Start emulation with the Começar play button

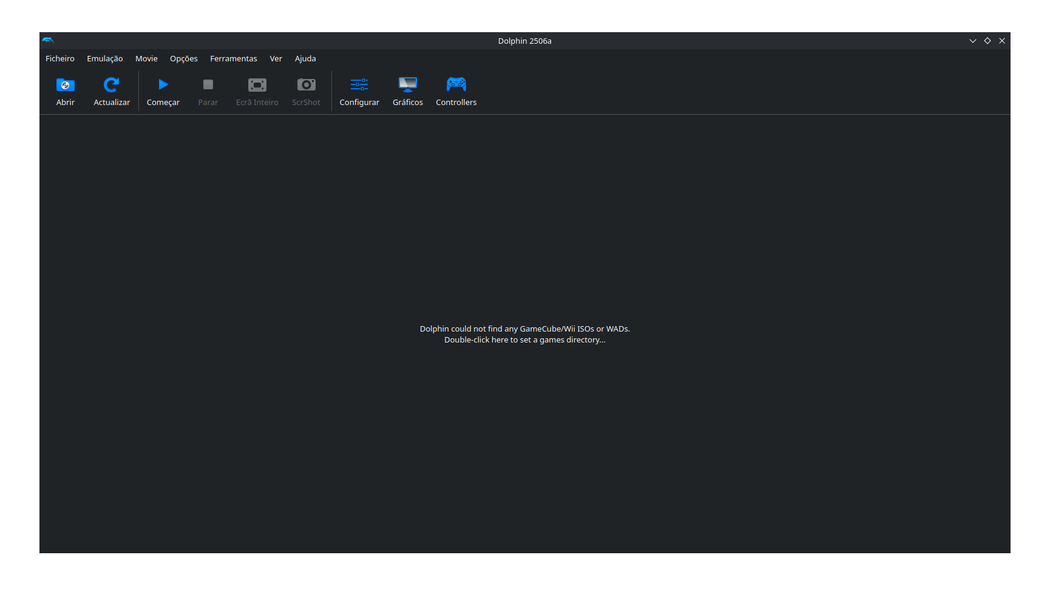pos(163,91)
